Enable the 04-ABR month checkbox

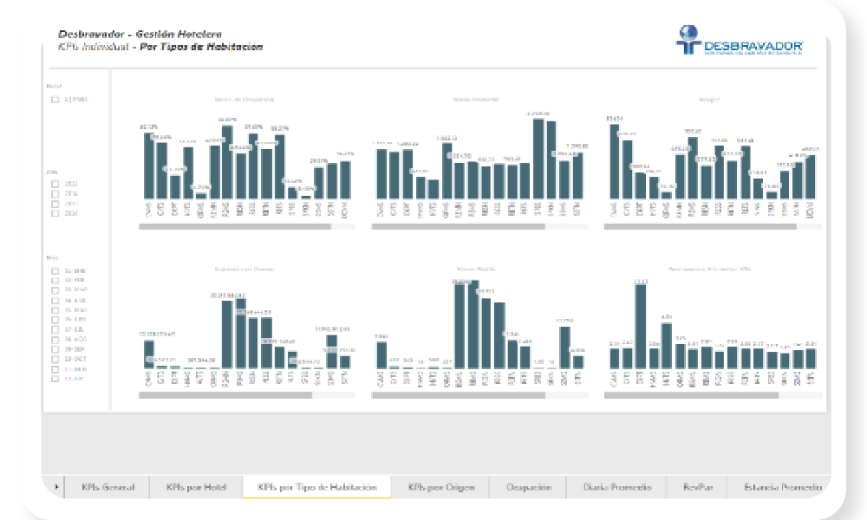pos(55,301)
